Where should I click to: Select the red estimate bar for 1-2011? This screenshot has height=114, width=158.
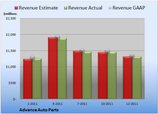coord(28,79)
